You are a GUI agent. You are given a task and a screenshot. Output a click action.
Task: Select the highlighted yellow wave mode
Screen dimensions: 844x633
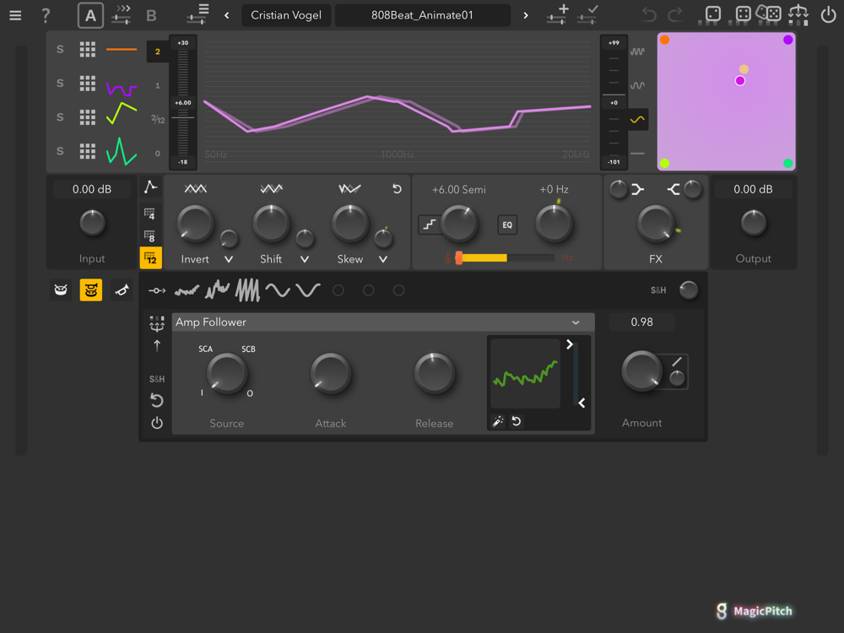(x=637, y=120)
